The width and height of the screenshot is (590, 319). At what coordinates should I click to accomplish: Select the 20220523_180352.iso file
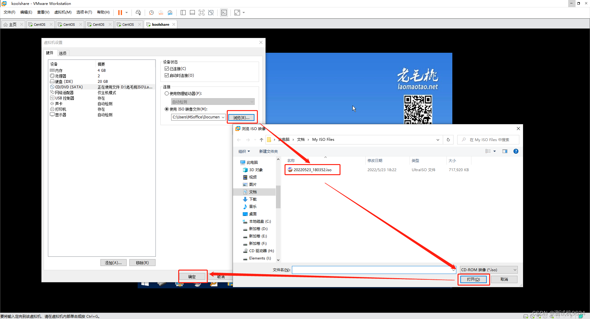(x=312, y=170)
